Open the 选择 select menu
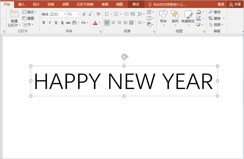This screenshot has height=159, width=244. [216, 25]
